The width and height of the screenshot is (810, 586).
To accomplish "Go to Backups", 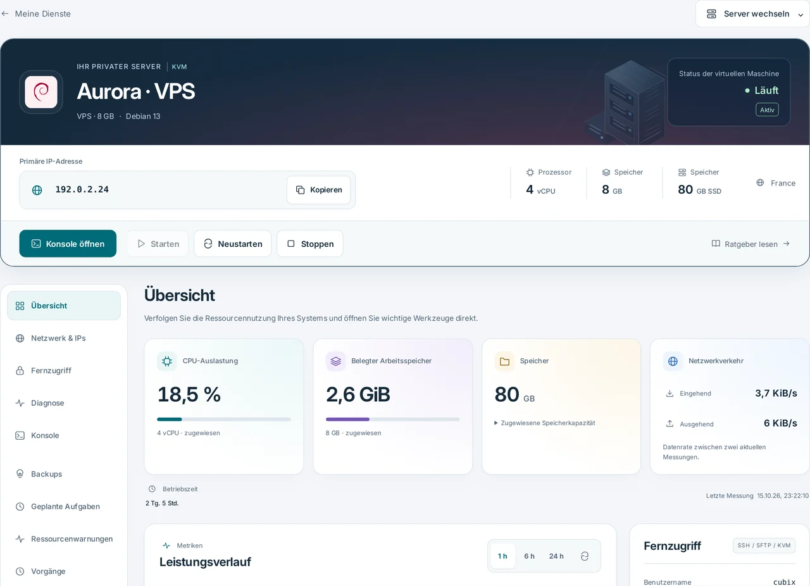I will [x=64, y=474].
